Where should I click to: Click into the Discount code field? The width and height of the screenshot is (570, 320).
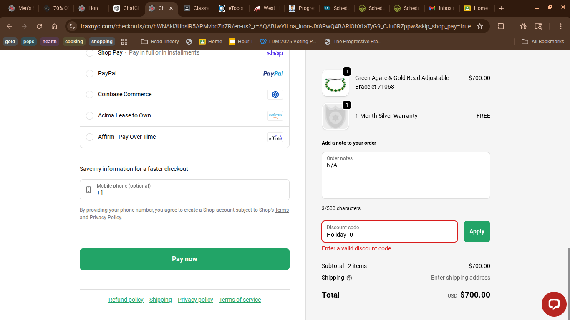(x=390, y=232)
